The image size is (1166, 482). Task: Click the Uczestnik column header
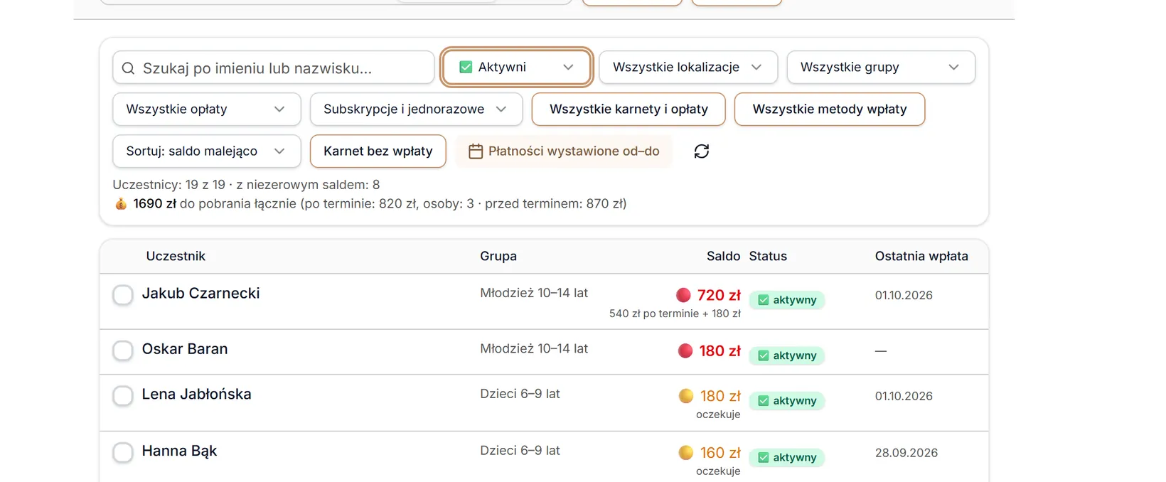point(176,256)
